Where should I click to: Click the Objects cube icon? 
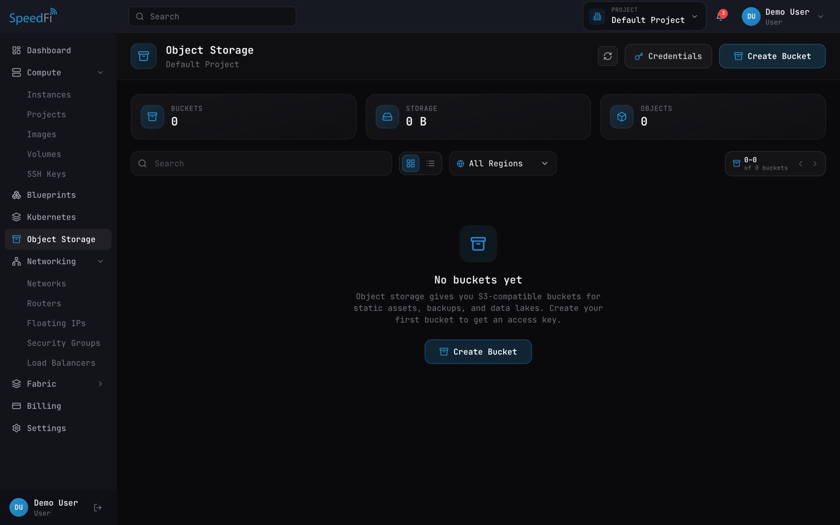click(x=622, y=117)
